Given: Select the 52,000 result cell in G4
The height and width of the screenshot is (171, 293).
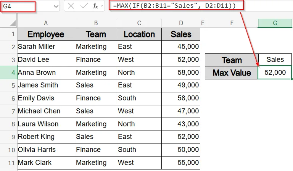Looking at the screenshot, I should point(275,73).
